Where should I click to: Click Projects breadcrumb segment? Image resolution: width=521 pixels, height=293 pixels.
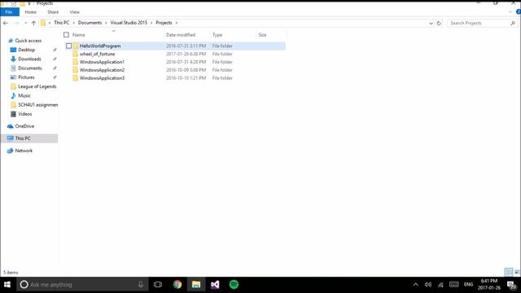coord(164,23)
